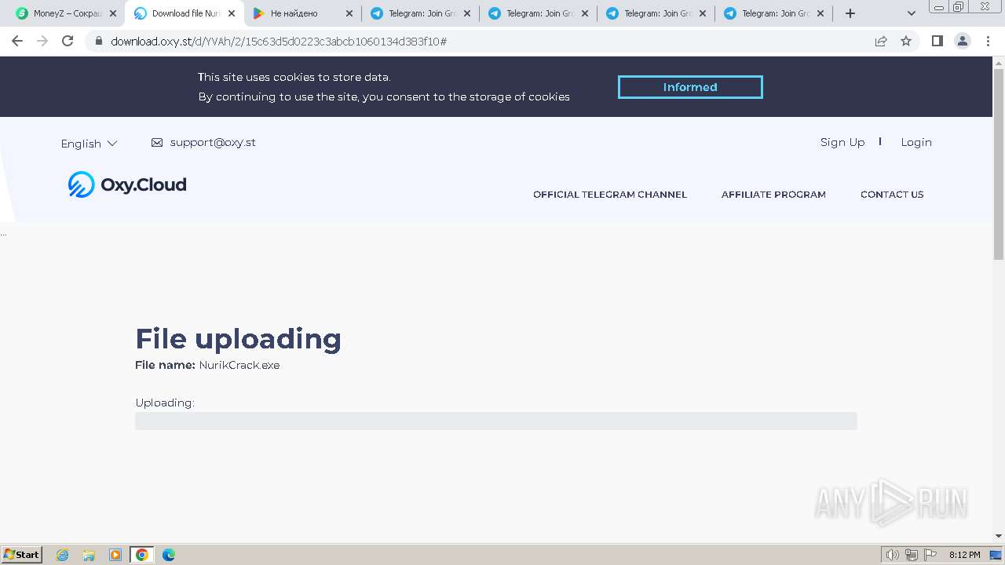Image resolution: width=1005 pixels, height=565 pixels.
Task: Expand the tab search chevron
Action: pos(912,13)
